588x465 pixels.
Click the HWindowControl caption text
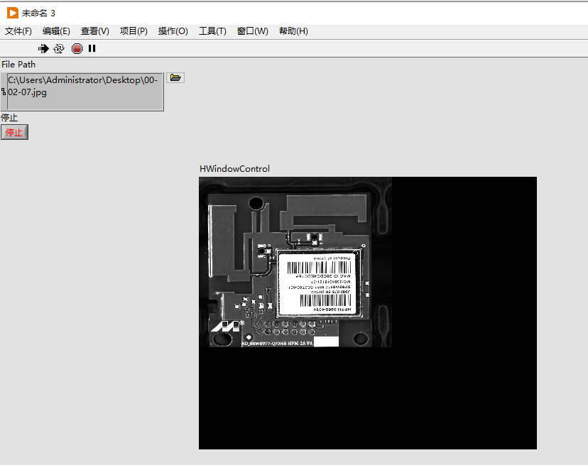click(x=234, y=169)
